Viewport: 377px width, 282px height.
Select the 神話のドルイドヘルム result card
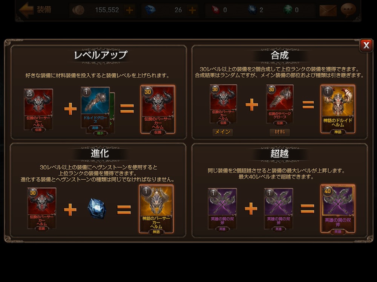tap(337, 109)
